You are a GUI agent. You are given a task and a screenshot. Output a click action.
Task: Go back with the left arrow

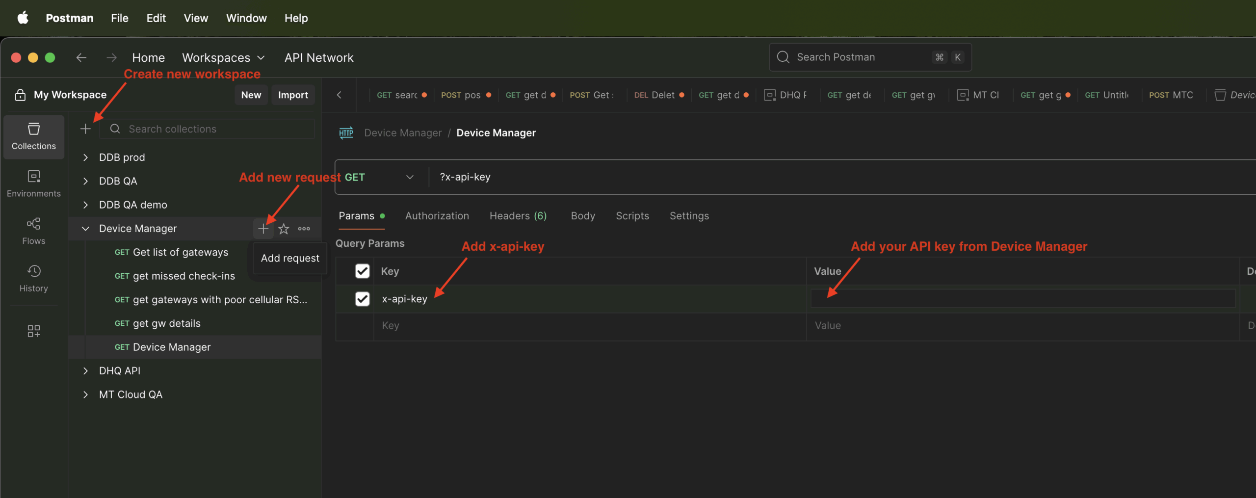coord(81,57)
